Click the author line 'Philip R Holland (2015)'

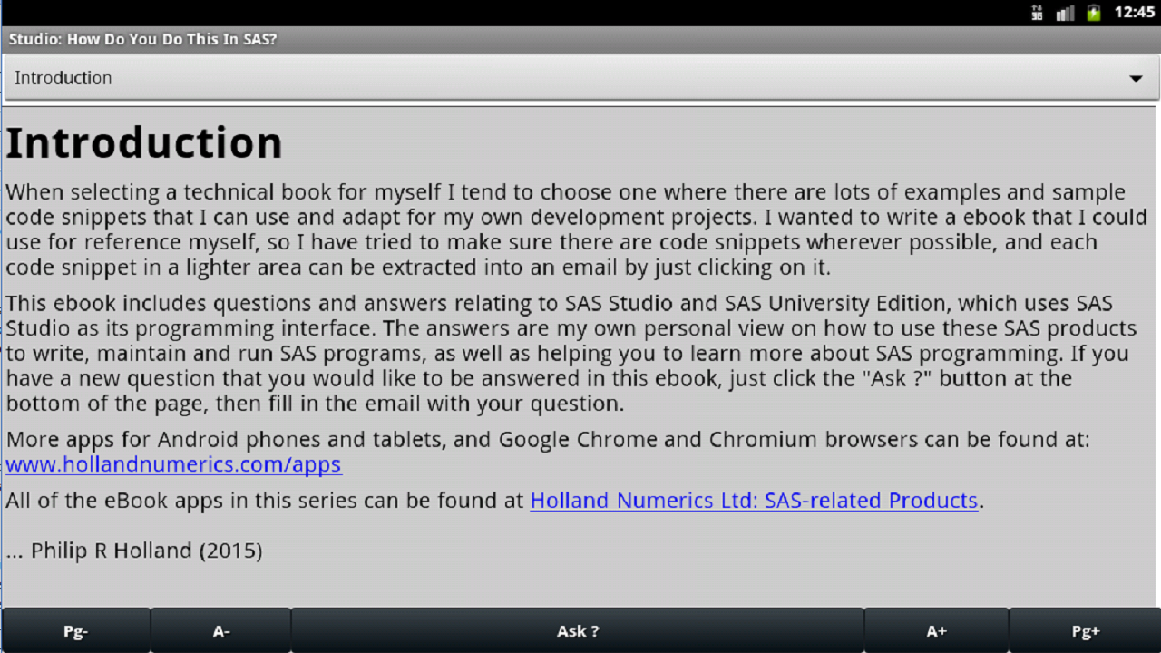[x=146, y=551]
